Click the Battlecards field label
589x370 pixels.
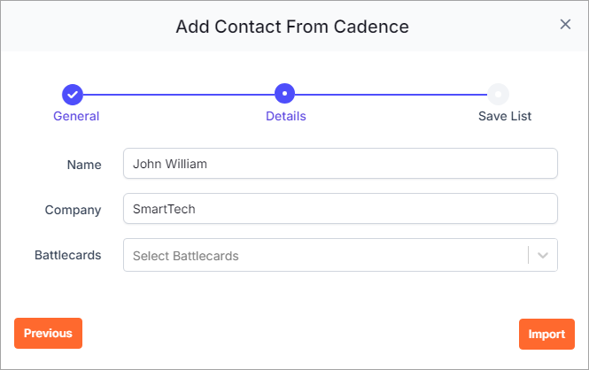tap(68, 255)
